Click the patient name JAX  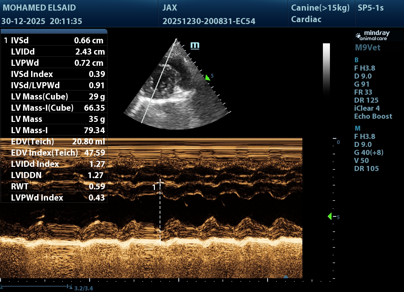170,8
